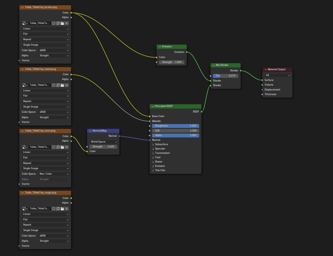Collapse the Mix Shader node

(x=214, y=65)
